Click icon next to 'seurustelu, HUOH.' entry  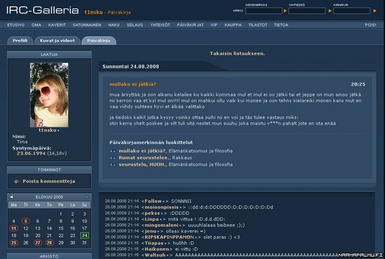pos(112,165)
